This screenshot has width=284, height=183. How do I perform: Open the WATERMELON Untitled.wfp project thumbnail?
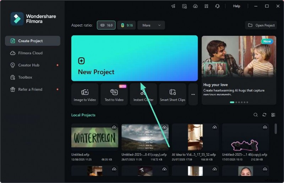coord(95,137)
